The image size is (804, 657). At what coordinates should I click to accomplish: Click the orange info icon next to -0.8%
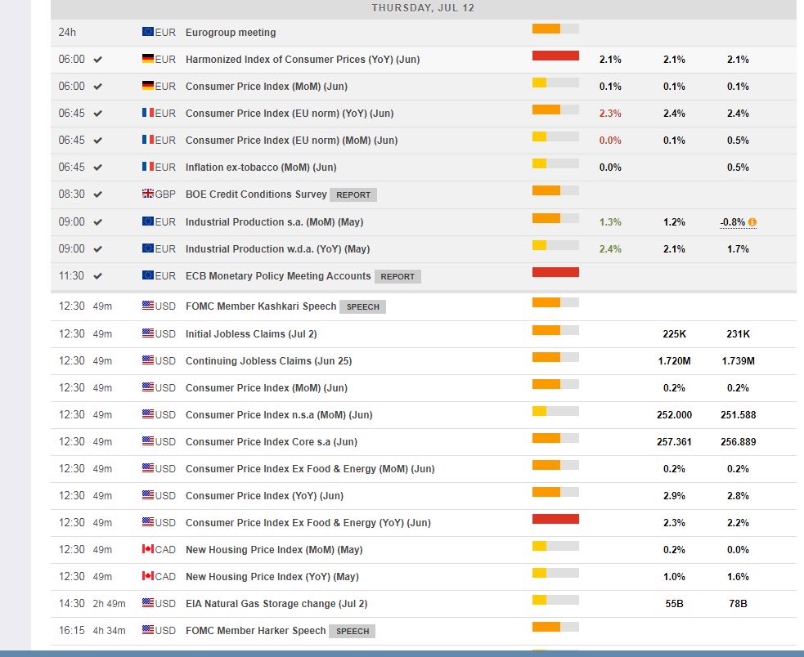click(752, 222)
